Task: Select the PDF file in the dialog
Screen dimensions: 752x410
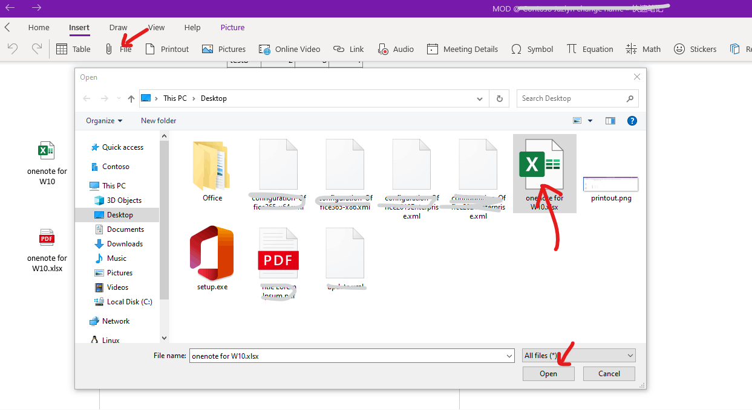Action: tap(278, 263)
